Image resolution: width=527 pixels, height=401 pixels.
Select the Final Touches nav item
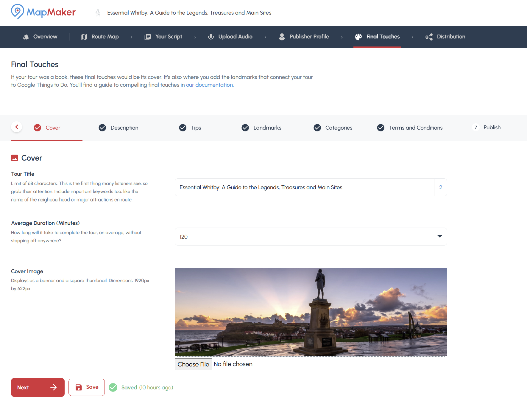[378, 37]
